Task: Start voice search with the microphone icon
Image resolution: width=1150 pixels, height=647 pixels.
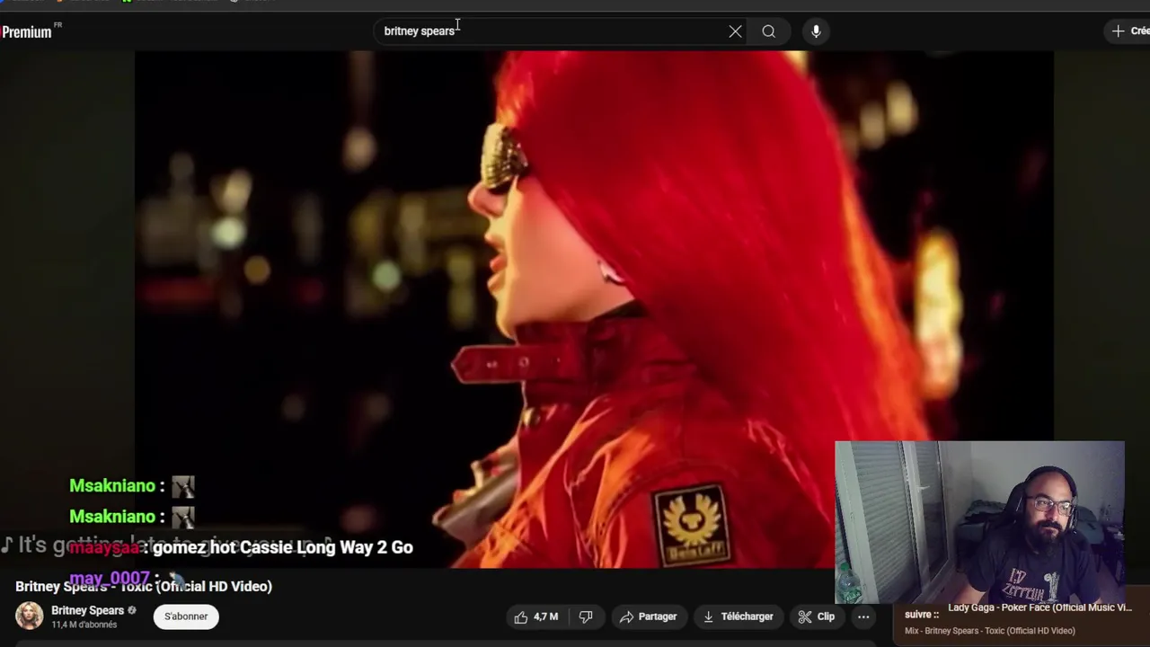Action: pos(816,31)
